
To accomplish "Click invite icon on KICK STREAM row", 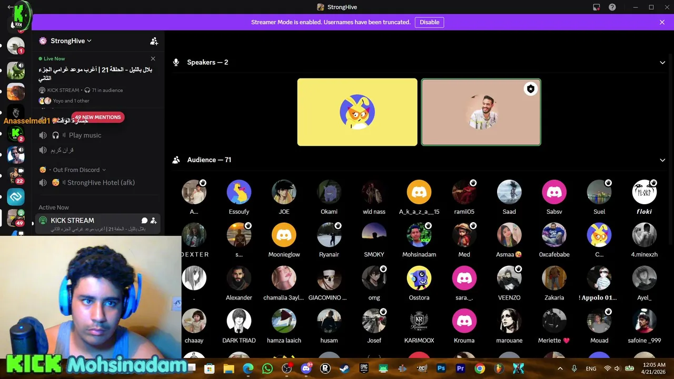I will click(x=153, y=221).
